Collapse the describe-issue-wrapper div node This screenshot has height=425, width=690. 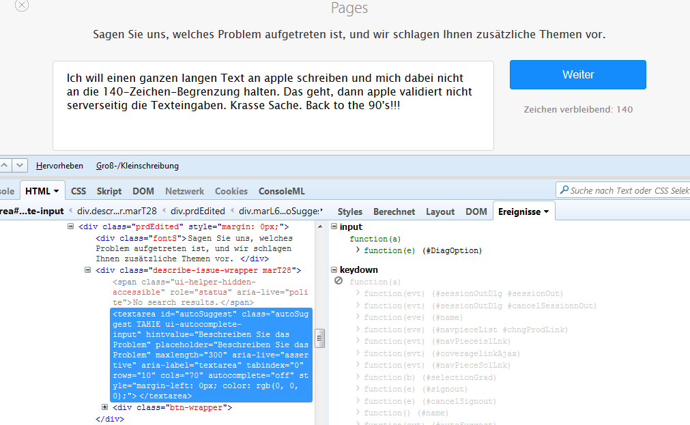88,270
